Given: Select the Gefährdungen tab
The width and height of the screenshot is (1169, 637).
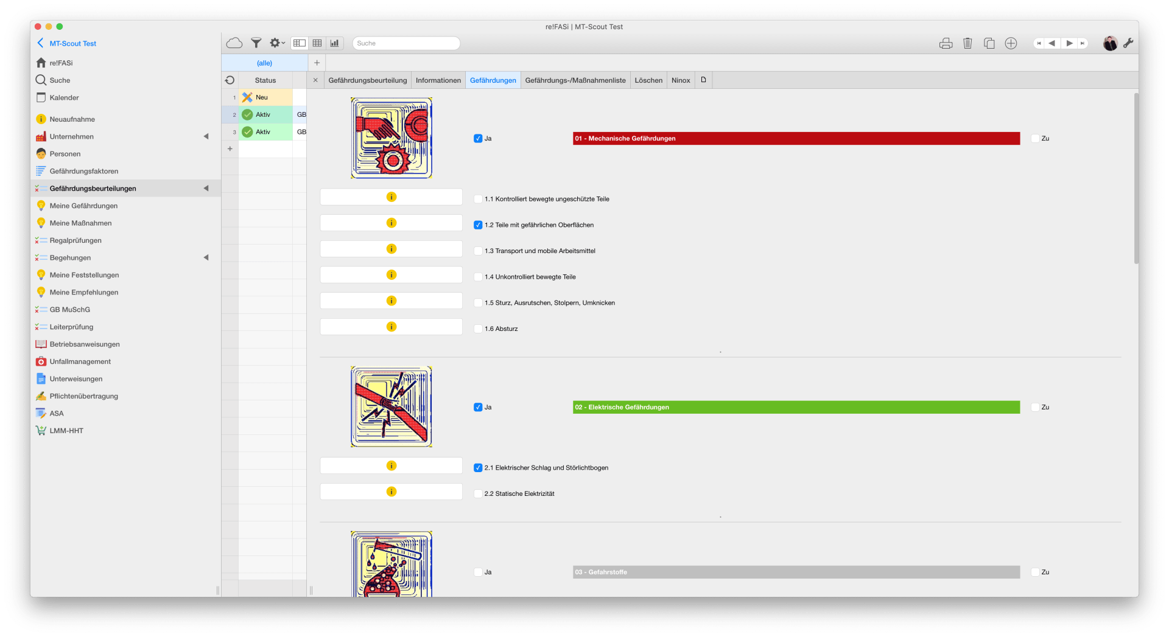Looking at the screenshot, I should (x=493, y=80).
